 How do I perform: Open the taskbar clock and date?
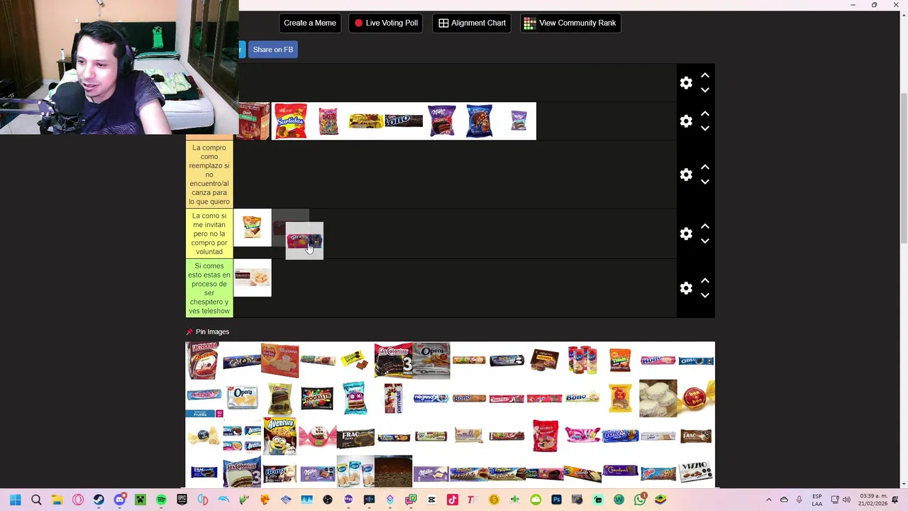(873, 500)
